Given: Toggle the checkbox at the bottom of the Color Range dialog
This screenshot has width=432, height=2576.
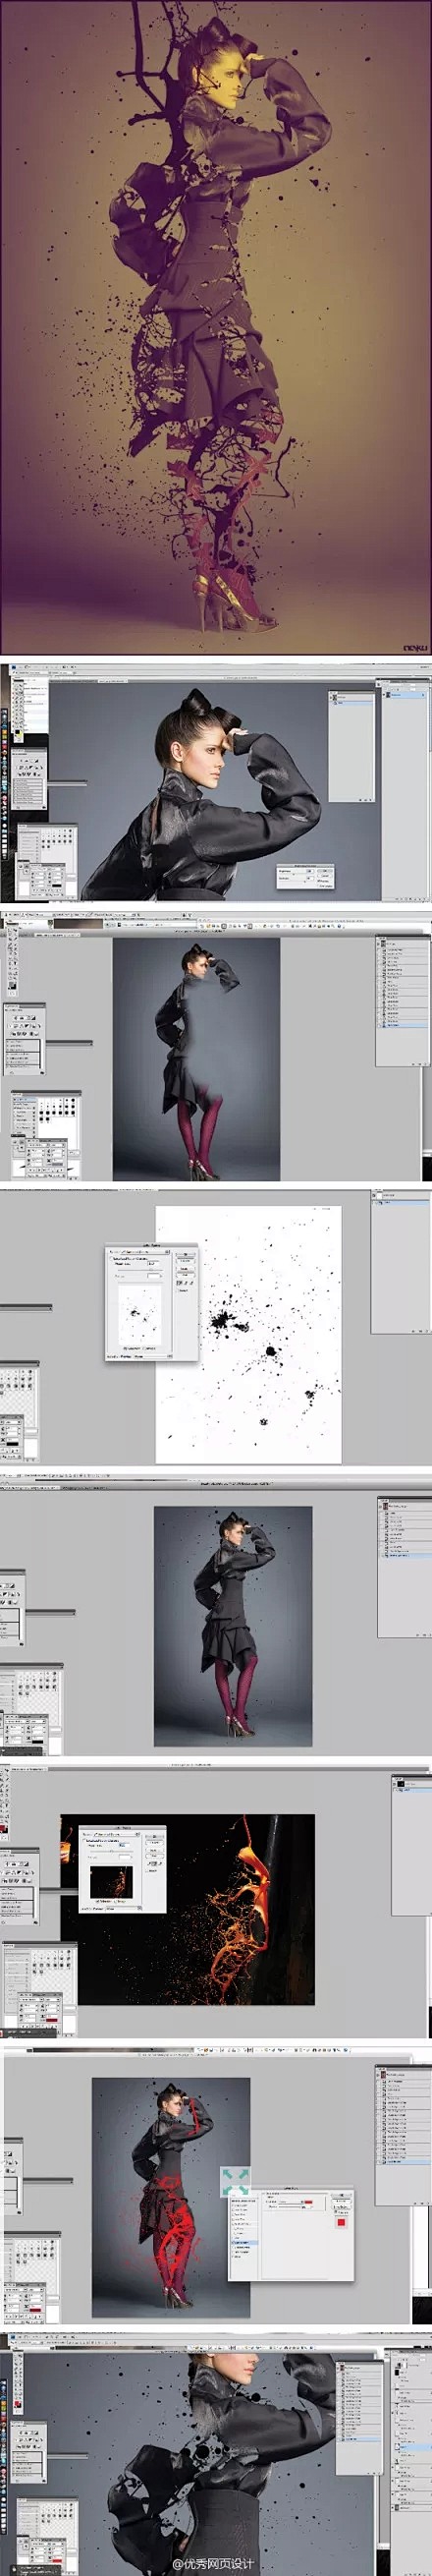Looking at the screenshot, I should click(x=124, y=1347).
